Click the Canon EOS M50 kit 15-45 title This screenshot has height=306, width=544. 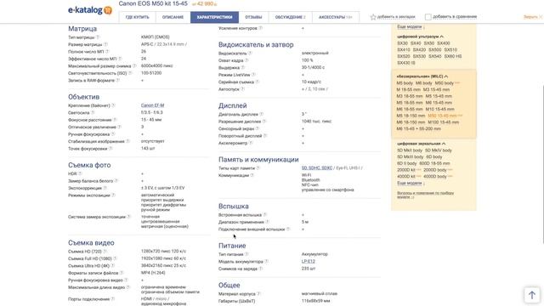tap(153, 3)
